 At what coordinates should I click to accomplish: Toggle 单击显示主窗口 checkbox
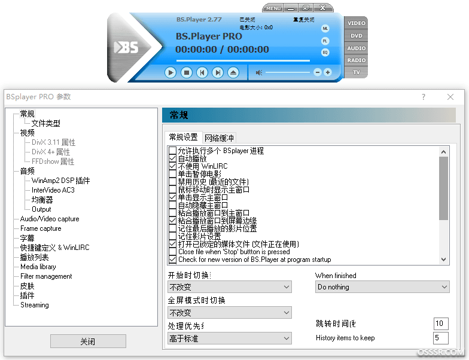(x=172, y=197)
